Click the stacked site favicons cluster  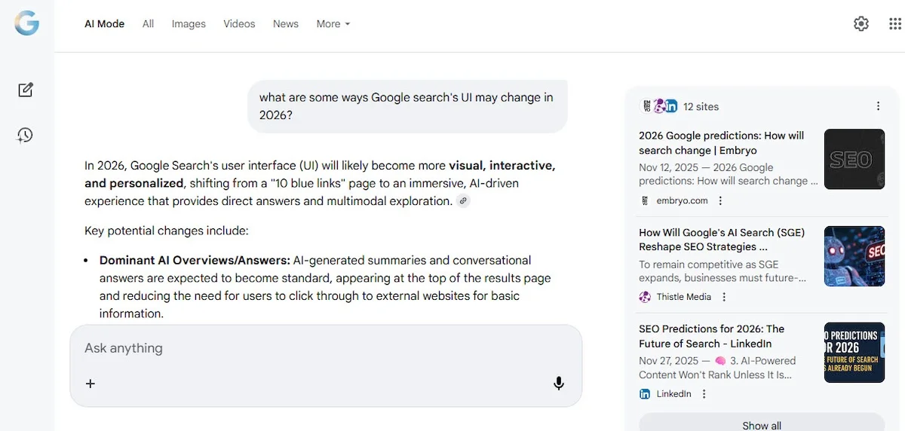659,106
